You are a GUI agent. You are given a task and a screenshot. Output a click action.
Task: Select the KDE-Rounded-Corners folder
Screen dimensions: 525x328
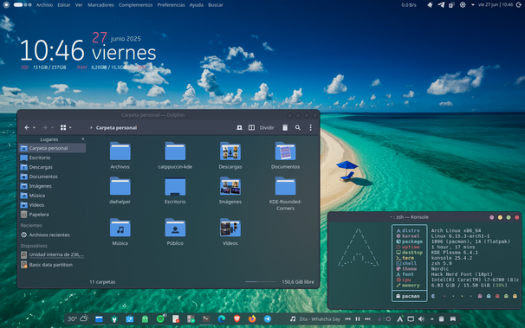click(285, 193)
